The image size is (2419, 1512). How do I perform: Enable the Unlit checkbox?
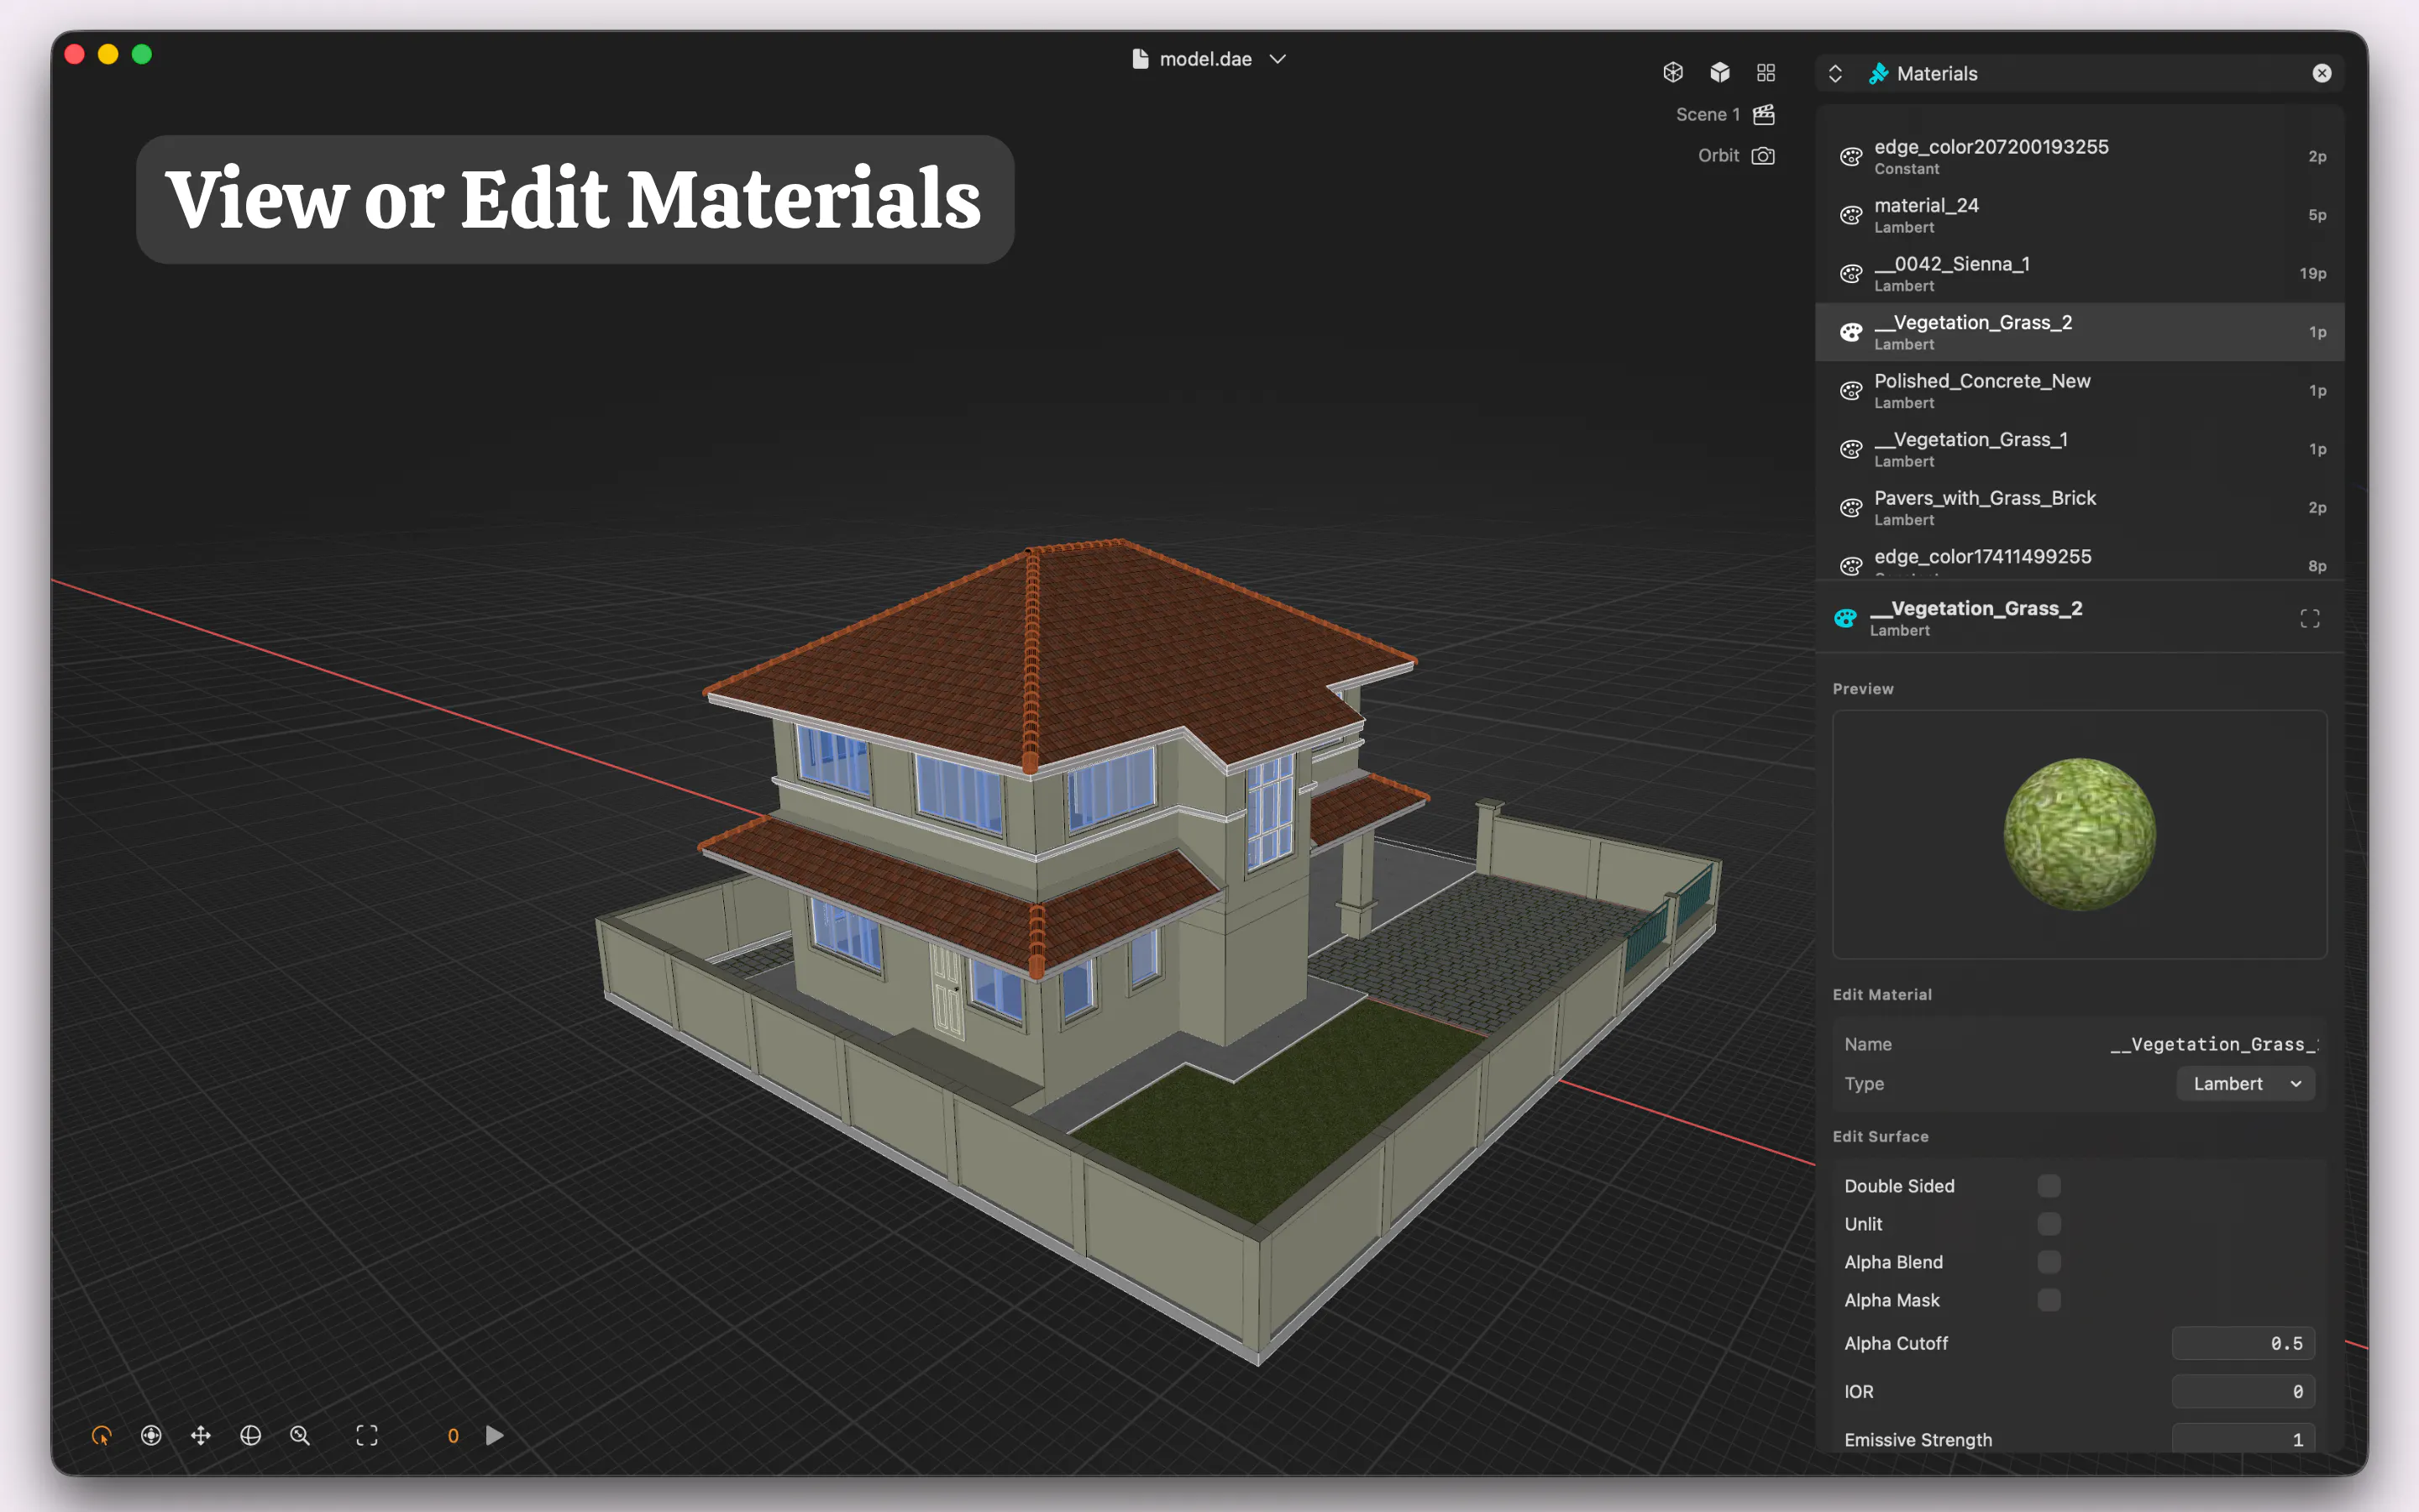tap(2048, 1224)
